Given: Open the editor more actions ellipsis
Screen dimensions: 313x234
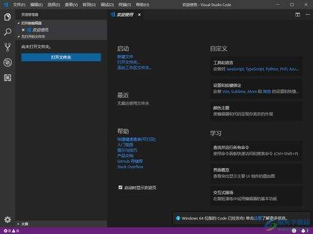Looking at the screenshot, I should coord(307,14).
